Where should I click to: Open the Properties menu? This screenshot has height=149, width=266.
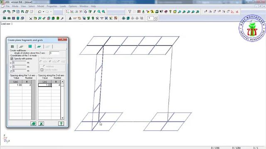tap(52, 6)
